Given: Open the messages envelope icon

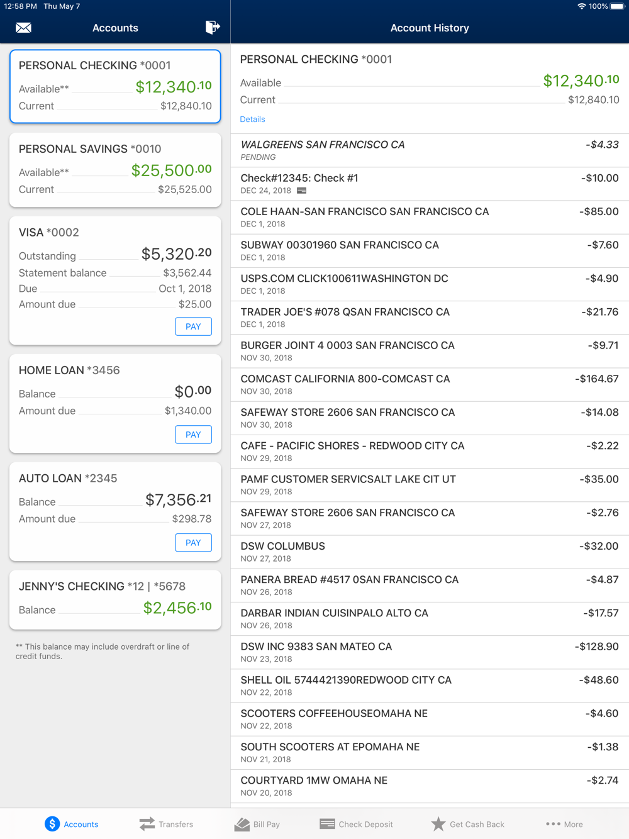Looking at the screenshot, I should (23, 28).
